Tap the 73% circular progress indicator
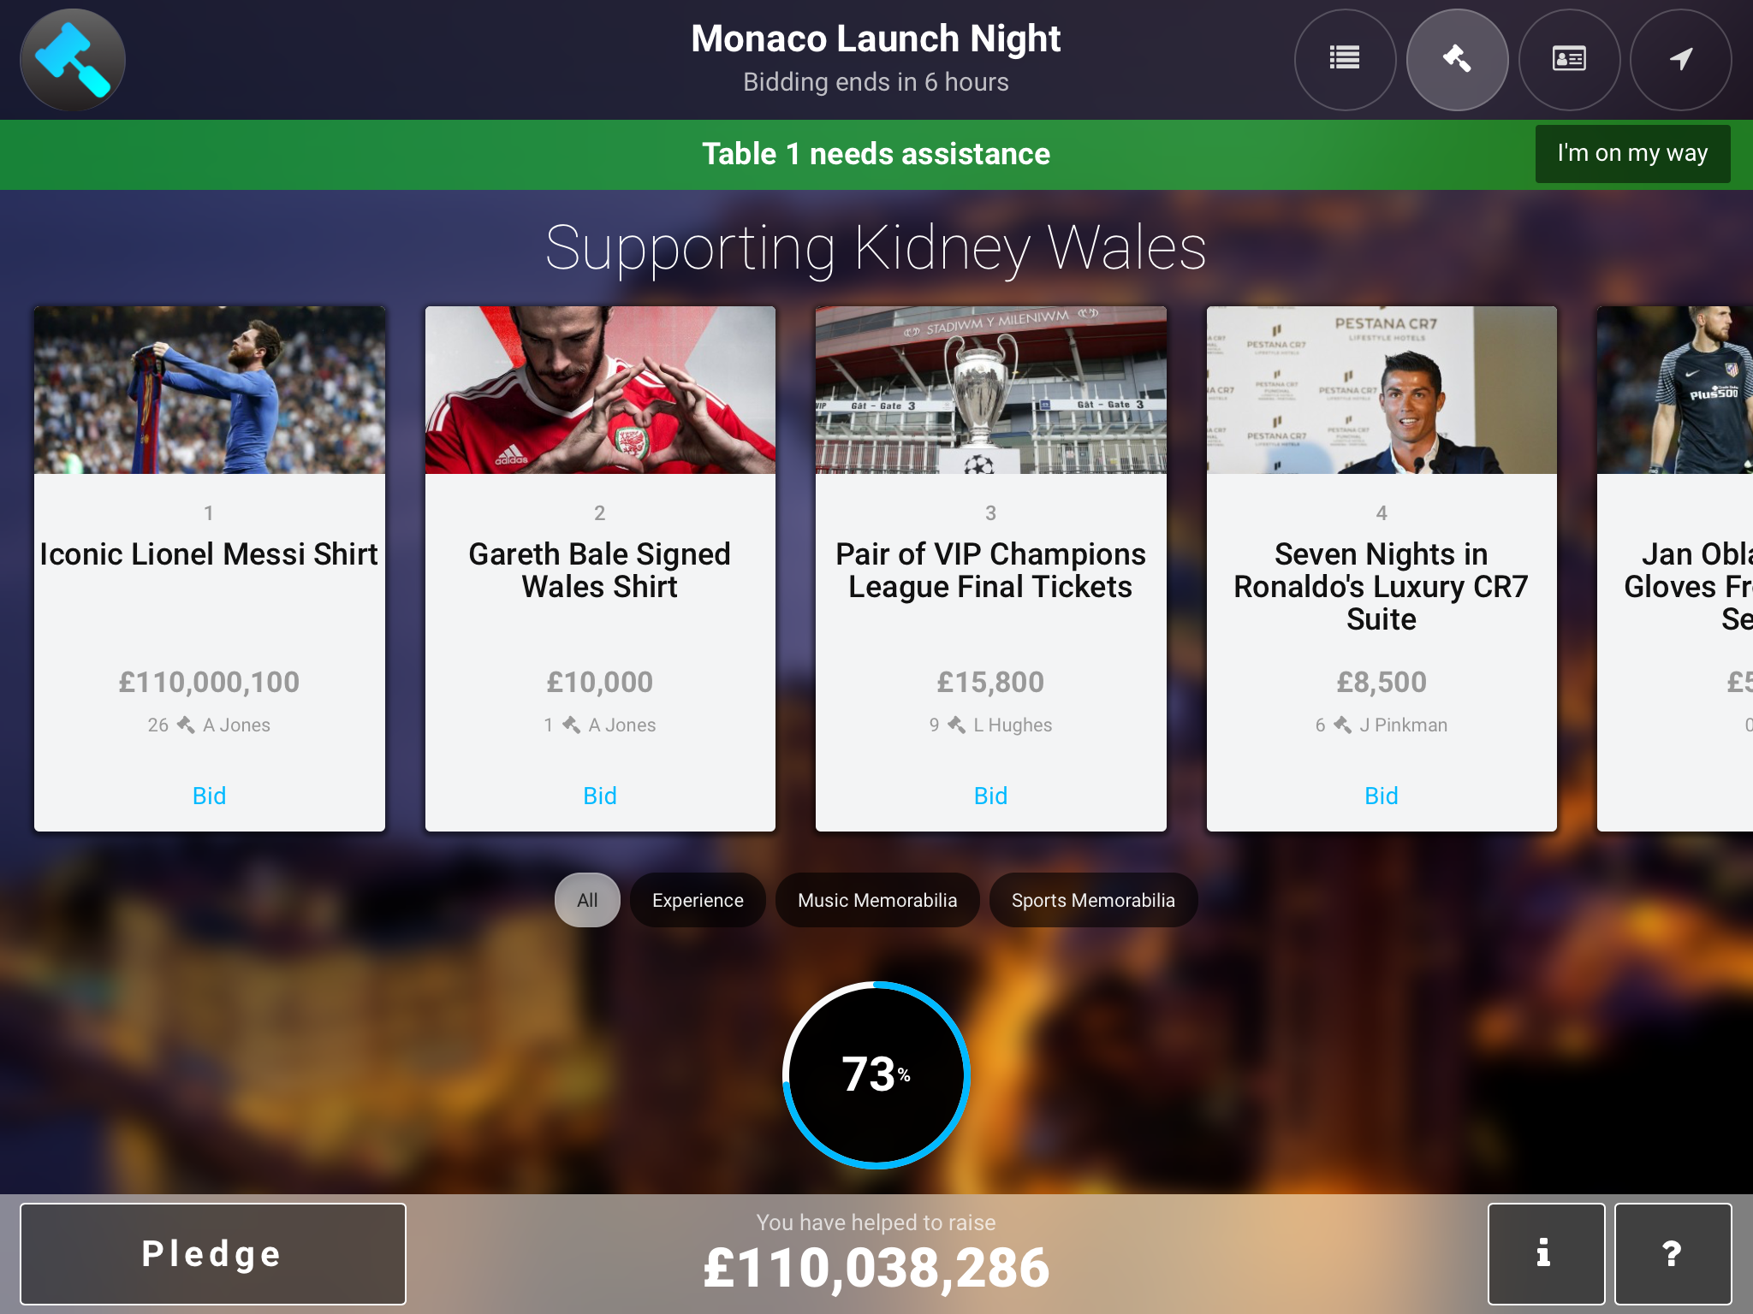 [x=876, y=1074]
